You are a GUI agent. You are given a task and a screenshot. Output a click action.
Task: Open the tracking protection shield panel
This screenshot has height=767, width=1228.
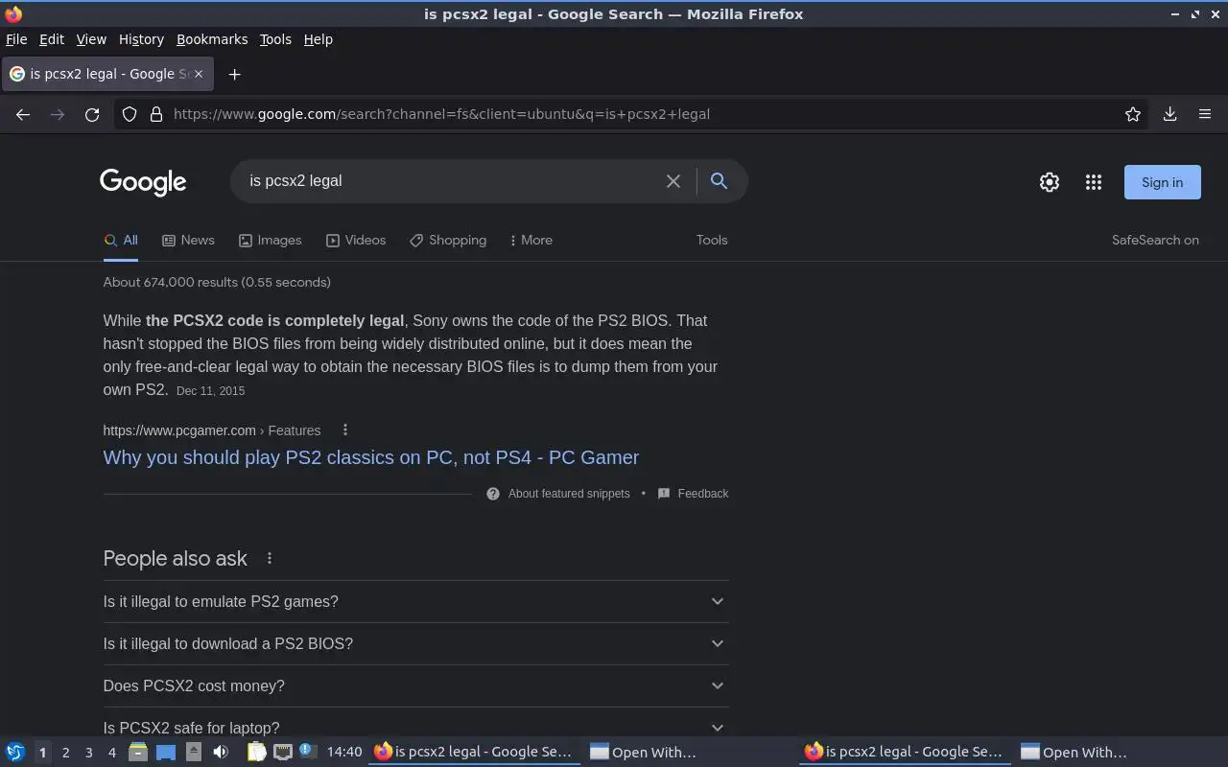point(130,114)
